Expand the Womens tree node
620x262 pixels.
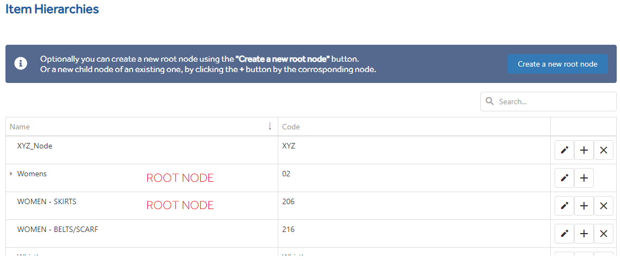(x=11, y=174)
